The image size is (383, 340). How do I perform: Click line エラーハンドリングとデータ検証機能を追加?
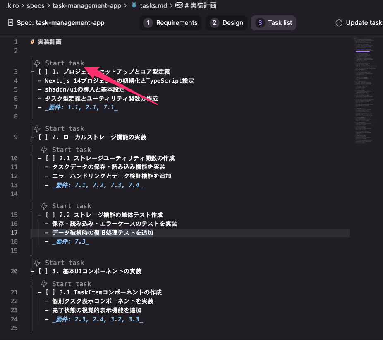pyautogui.click(x=112, y=176)
